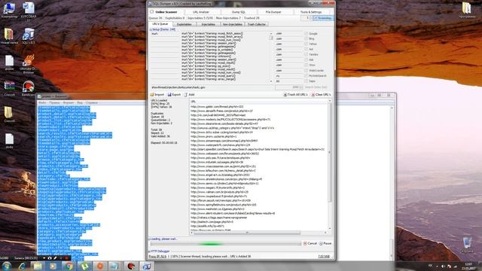Click the custom dork input field
This screenshot has width=482, height=271.
click(212, 87)
